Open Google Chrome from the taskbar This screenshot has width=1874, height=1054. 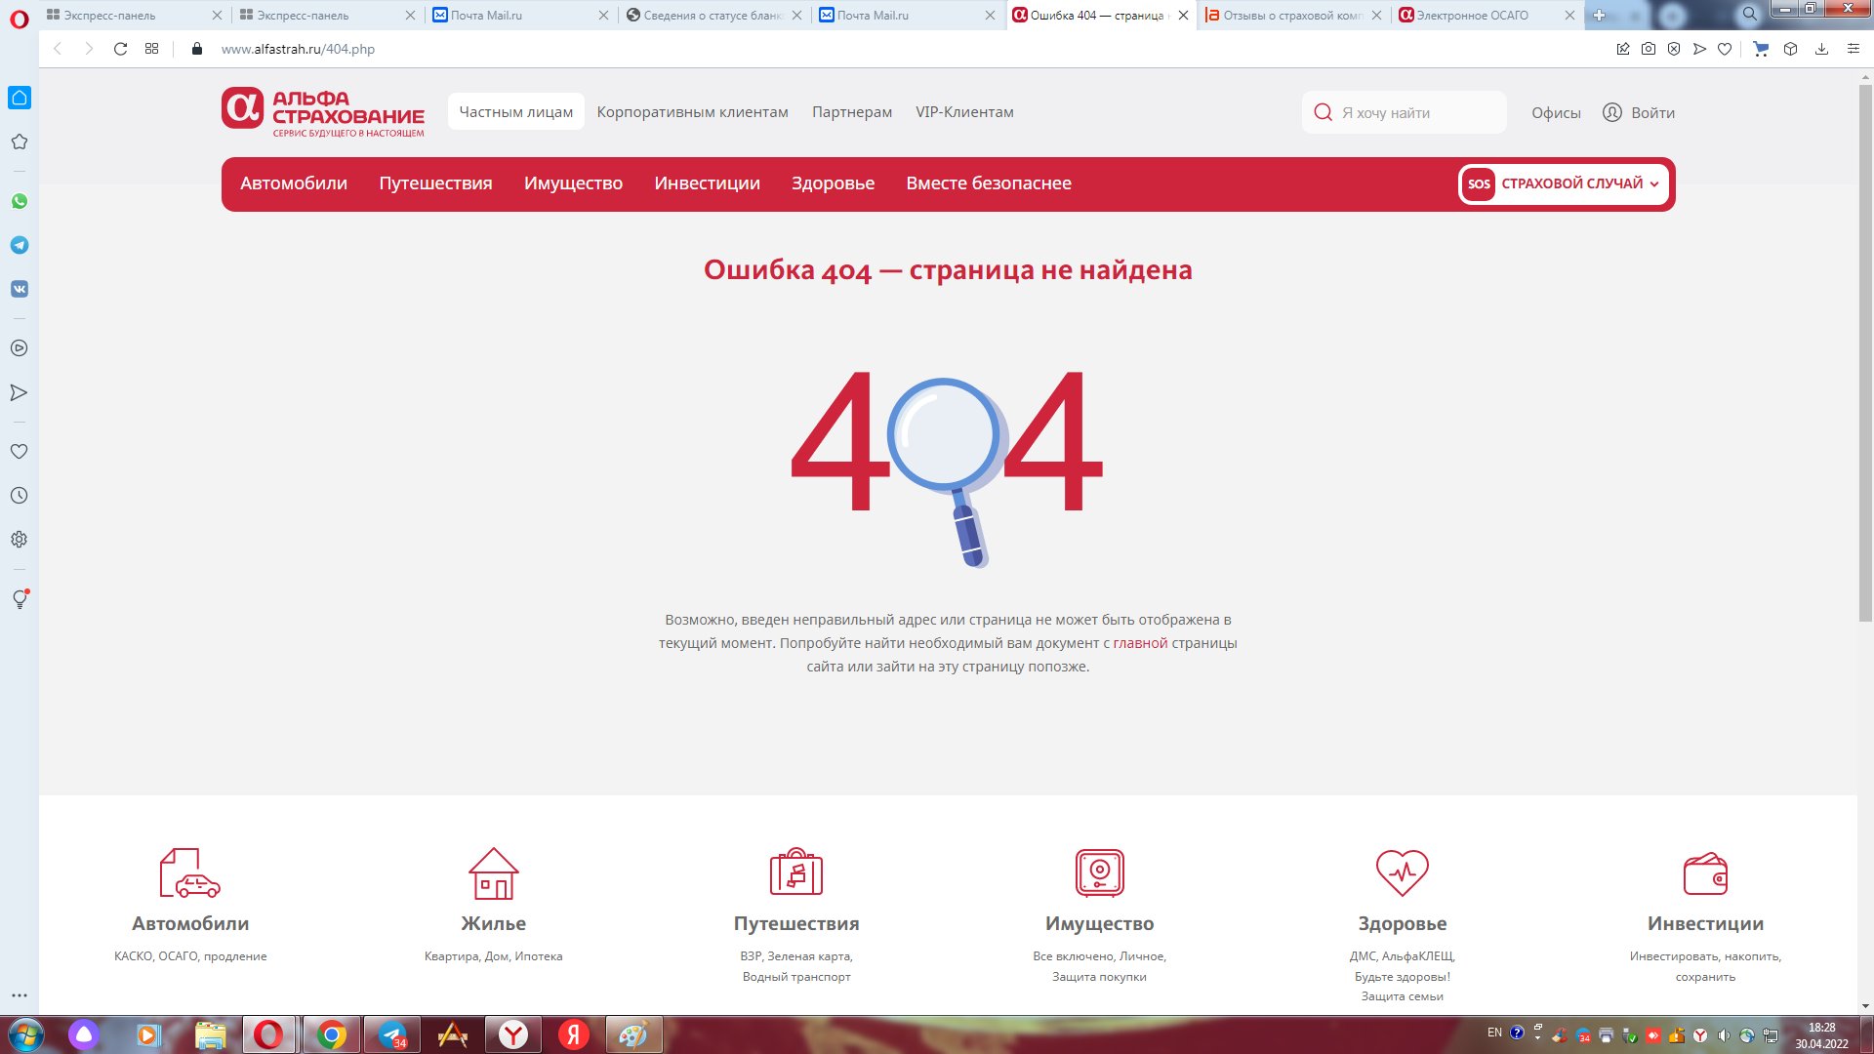pos(332,1034)
